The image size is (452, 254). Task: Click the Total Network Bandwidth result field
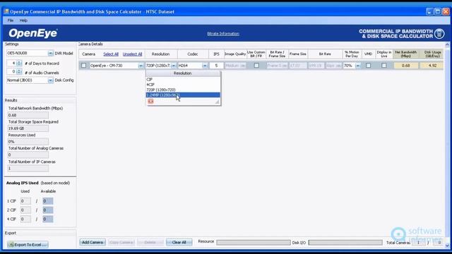coord(28,115)
